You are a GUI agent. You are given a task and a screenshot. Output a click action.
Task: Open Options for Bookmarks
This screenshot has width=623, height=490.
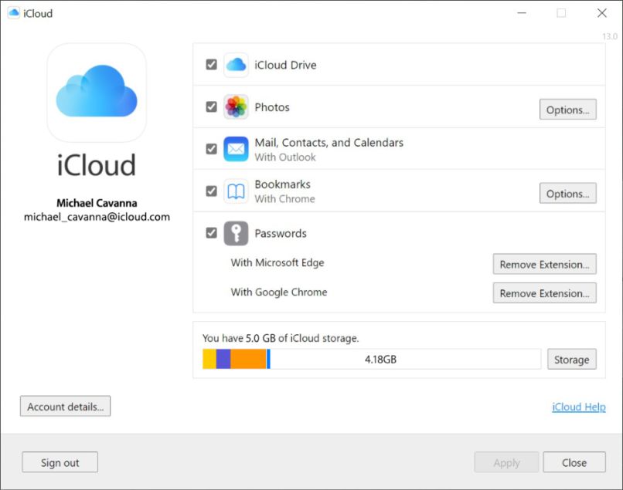tap(567, 193)
